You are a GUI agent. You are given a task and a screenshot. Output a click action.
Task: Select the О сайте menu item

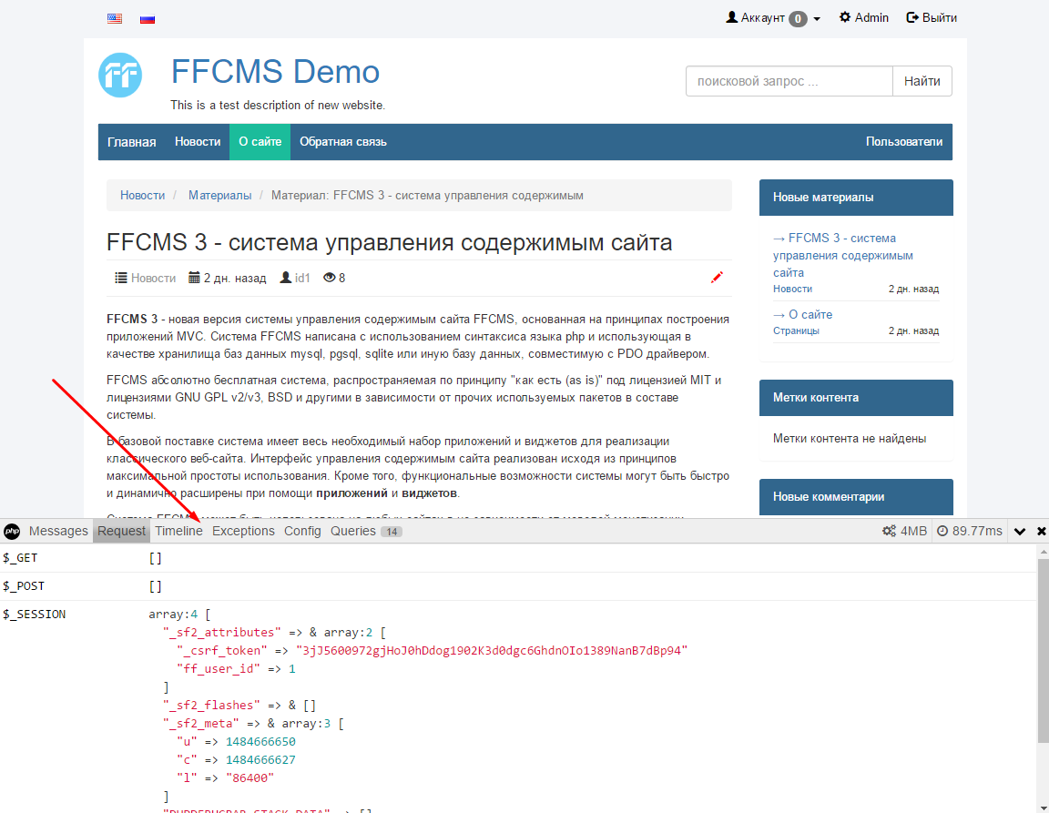260,142
